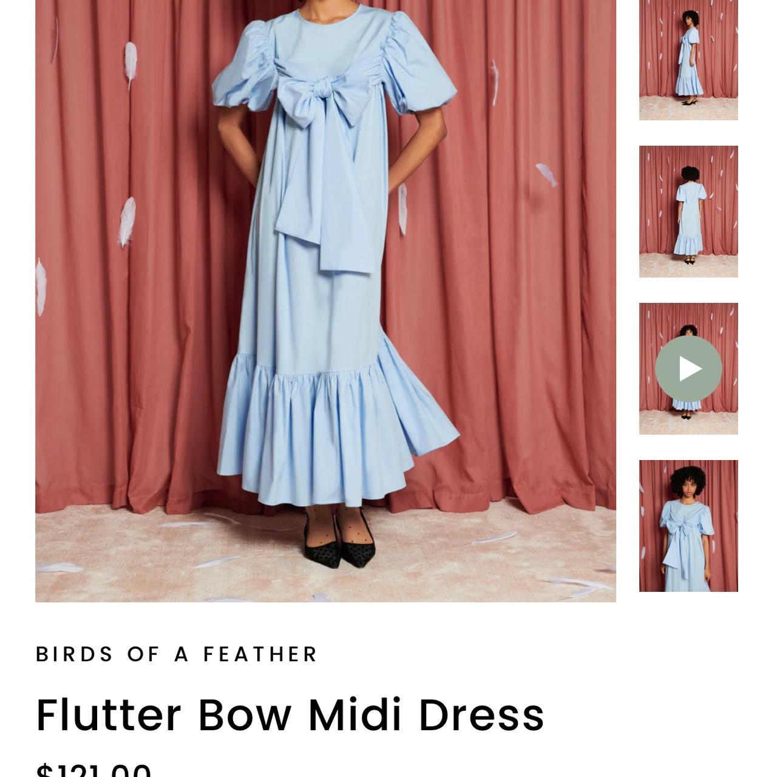Click the product price text
This screenshot has height=777, width=777.
coord(93,769)
